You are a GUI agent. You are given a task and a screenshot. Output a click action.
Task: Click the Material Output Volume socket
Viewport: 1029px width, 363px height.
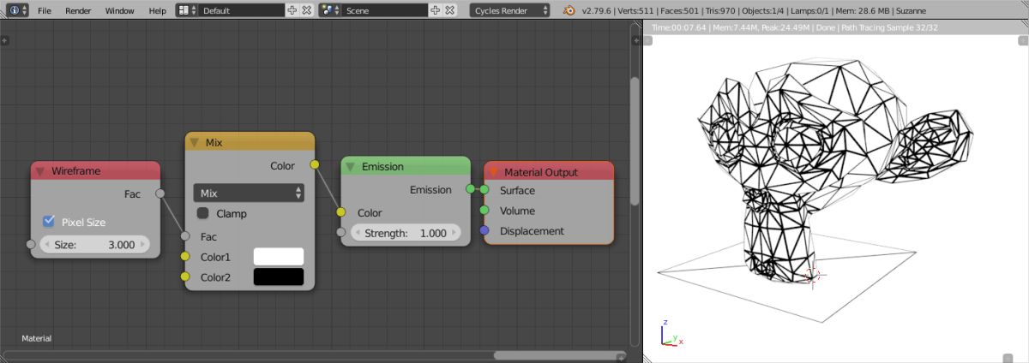point(484,211)
